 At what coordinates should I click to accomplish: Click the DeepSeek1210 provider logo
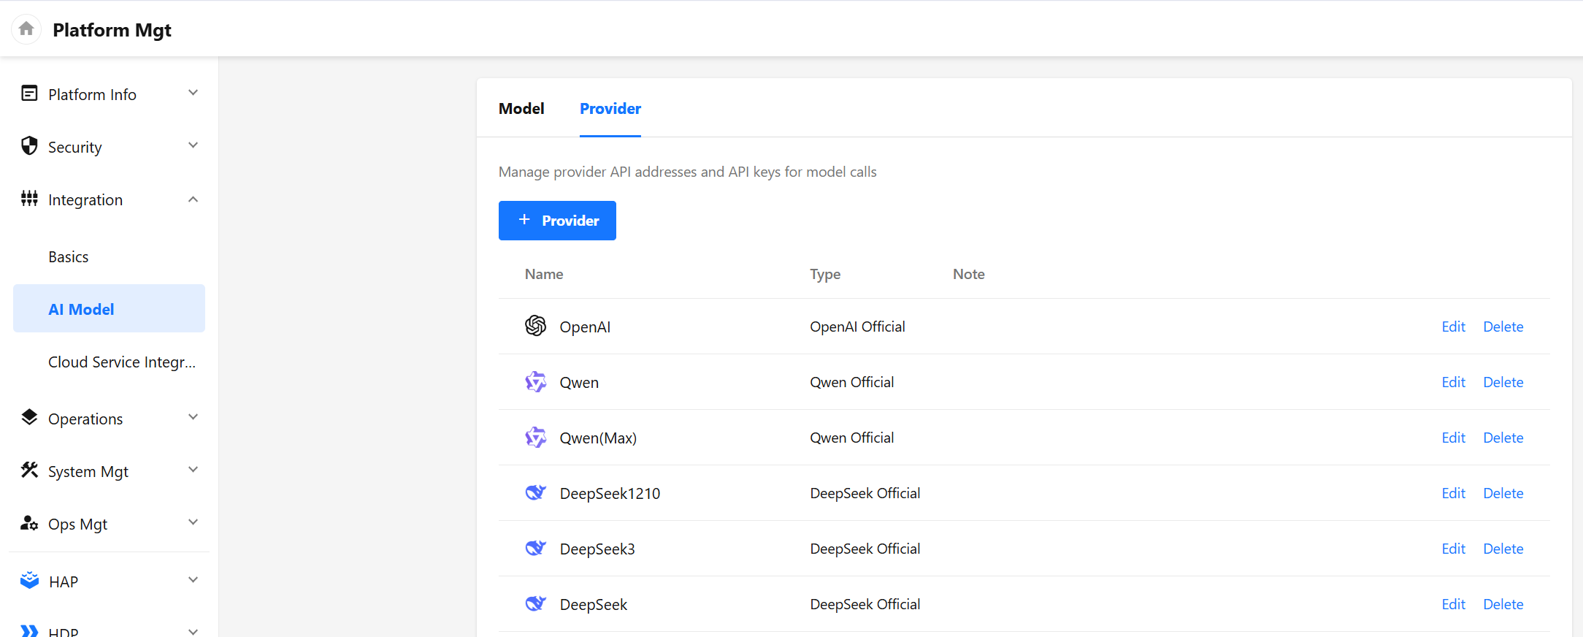[x=536, y=492]
